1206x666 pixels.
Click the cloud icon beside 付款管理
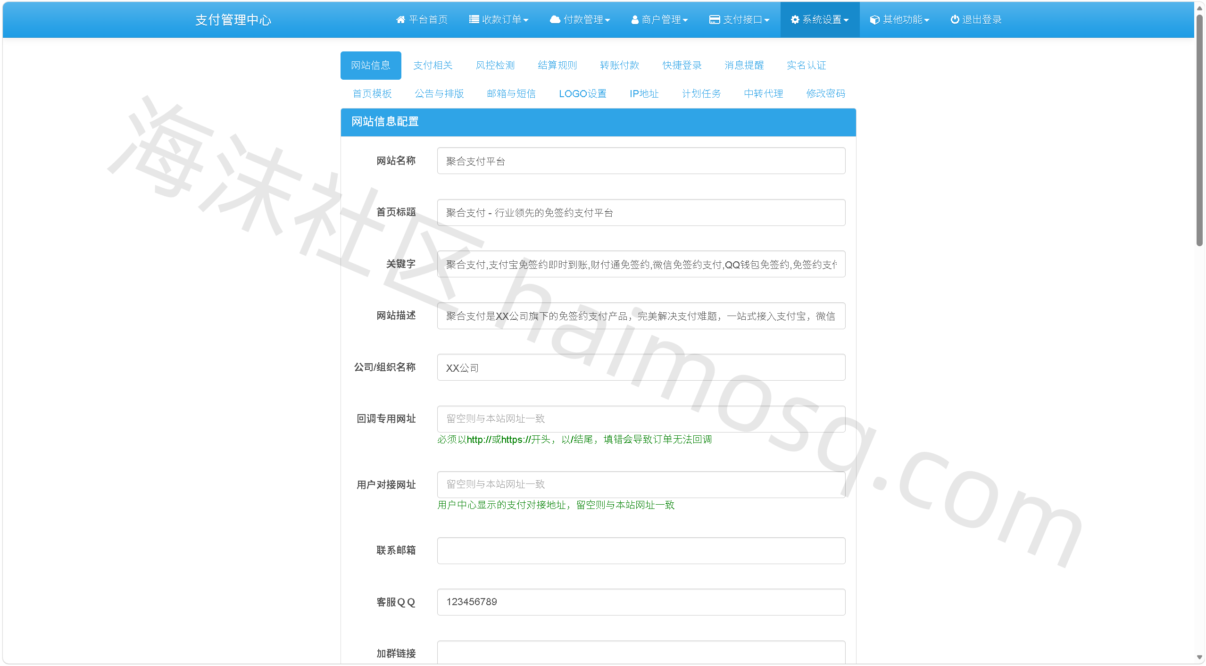(x=555, y=19)
